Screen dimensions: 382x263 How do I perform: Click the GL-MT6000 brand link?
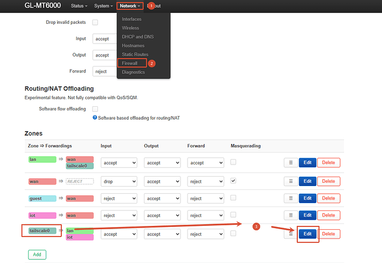click(43, 6)
